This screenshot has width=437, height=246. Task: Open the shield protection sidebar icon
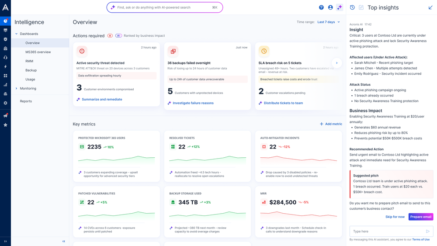pos(5,39)
